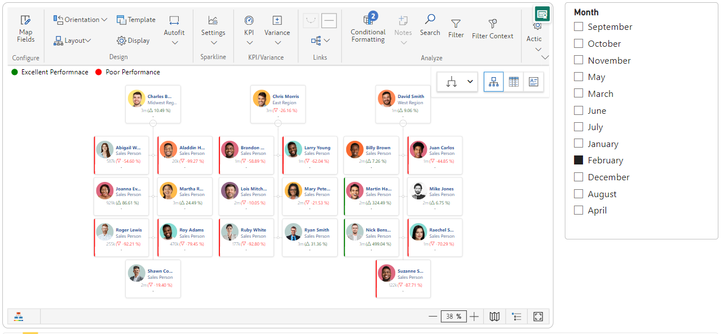The width and height of the screenshot is (724, 334).
Task: Uncheck the February month checkbox
Action: click(579, 160)
